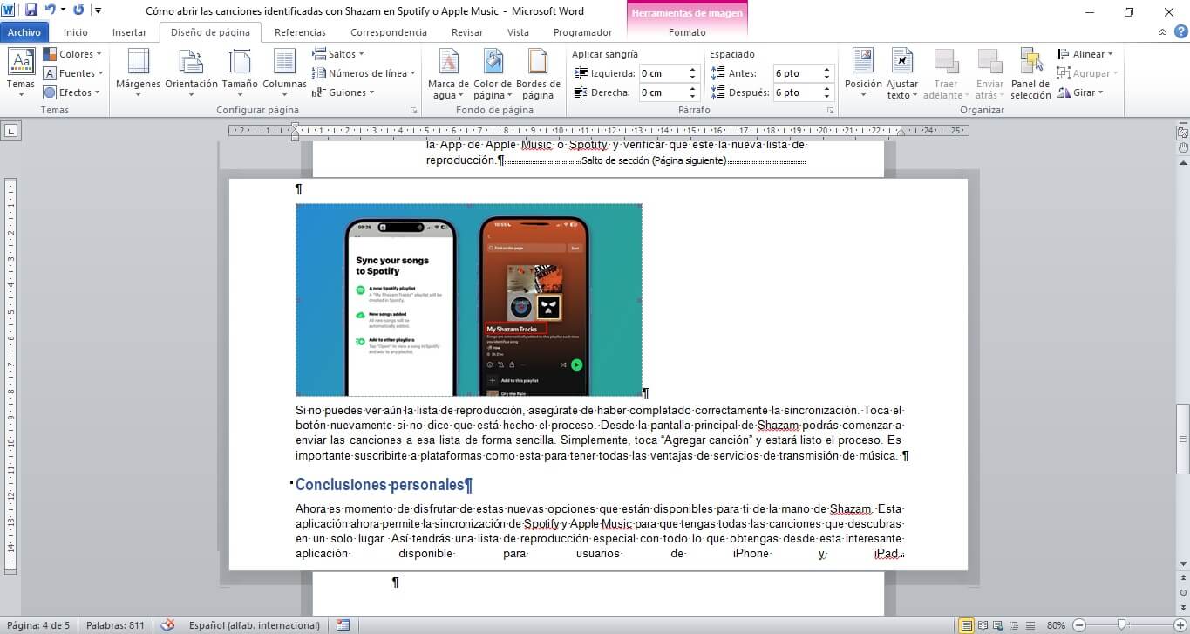The height and width of the screenshot is (634, 1190).
Task: Click the zoom in plus button
Action: (1180, 625)
